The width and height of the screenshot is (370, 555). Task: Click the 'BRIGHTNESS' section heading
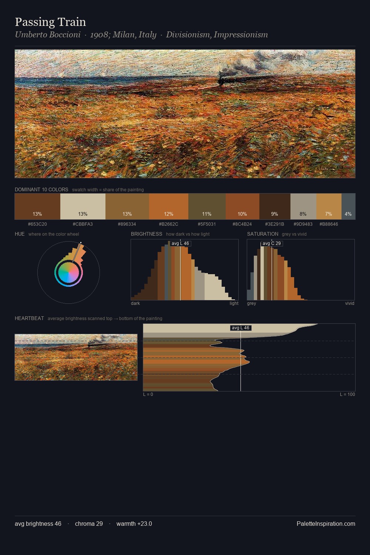pyautogui.click(x=147, y=234)
